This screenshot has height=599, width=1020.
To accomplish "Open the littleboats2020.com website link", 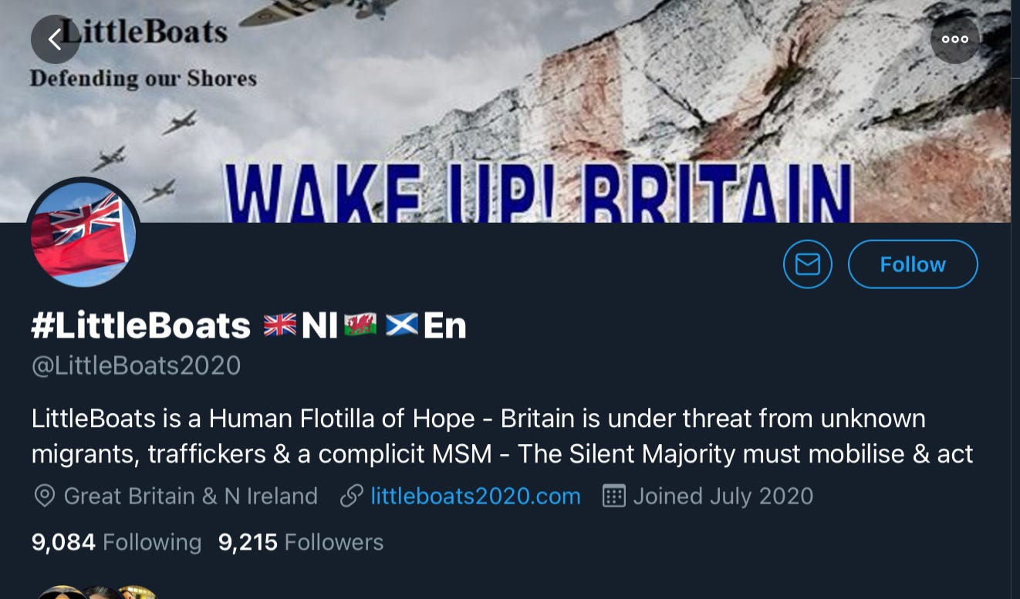I will coord(476,496).
